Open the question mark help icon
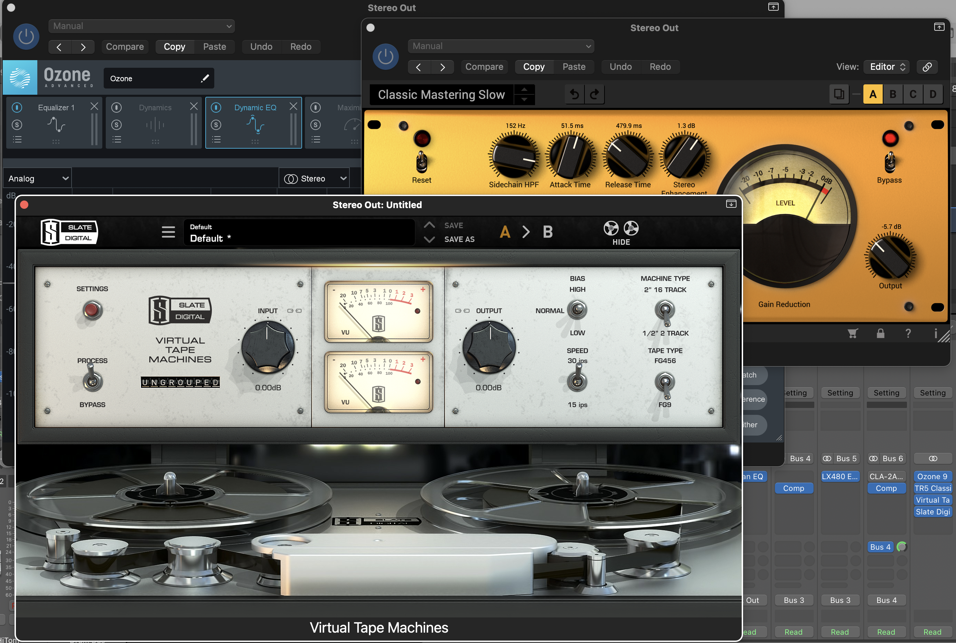Image resolution: width=956 pixels, height=643 pixels. (x=908, y=333)
